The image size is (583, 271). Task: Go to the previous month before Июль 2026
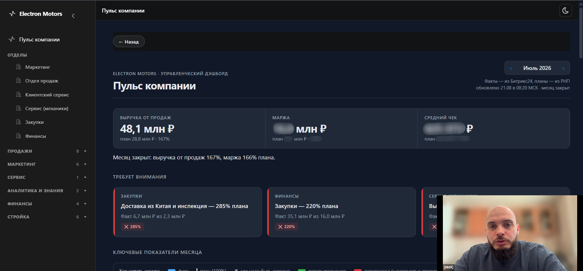(511, 68)
